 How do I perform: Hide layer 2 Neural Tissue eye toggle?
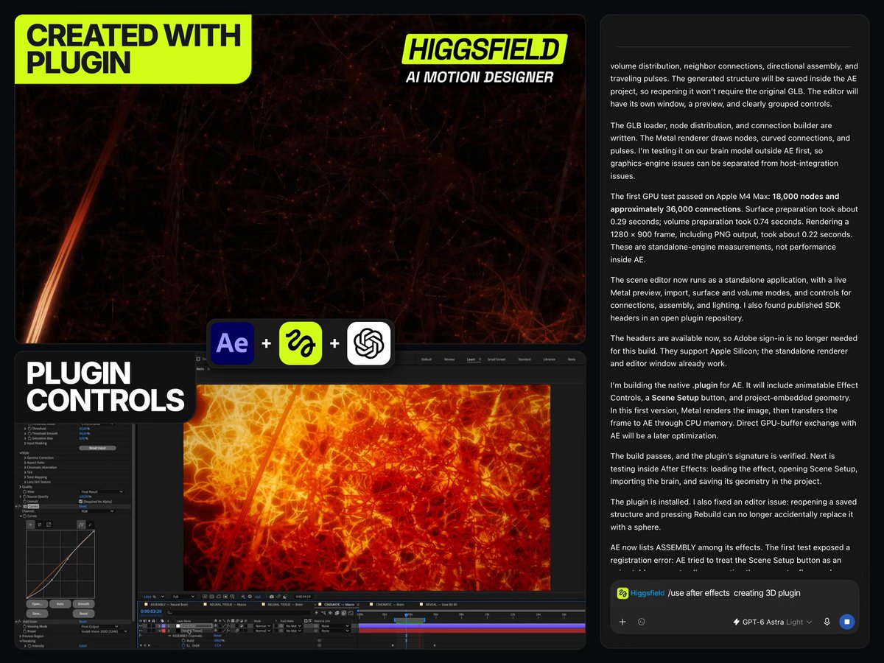tap(141, 631)
